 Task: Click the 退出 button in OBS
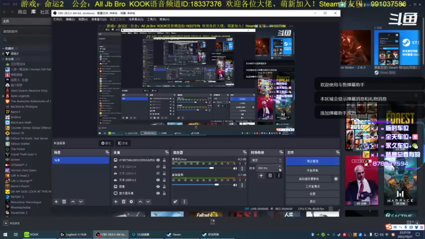click(312, 201)
